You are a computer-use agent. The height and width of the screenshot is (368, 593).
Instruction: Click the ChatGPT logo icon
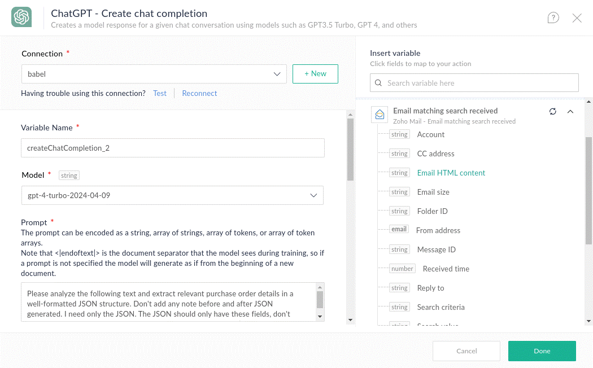(21, 17)
